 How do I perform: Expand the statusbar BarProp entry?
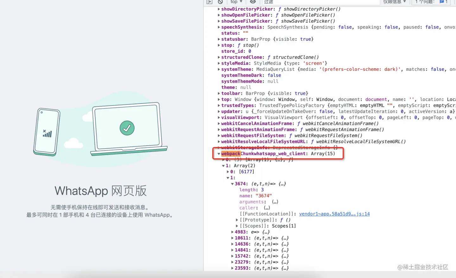tap(219, 39)
